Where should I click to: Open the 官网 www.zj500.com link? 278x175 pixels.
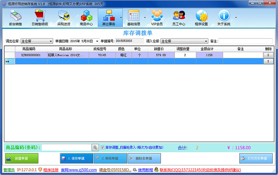pos(79,170)
